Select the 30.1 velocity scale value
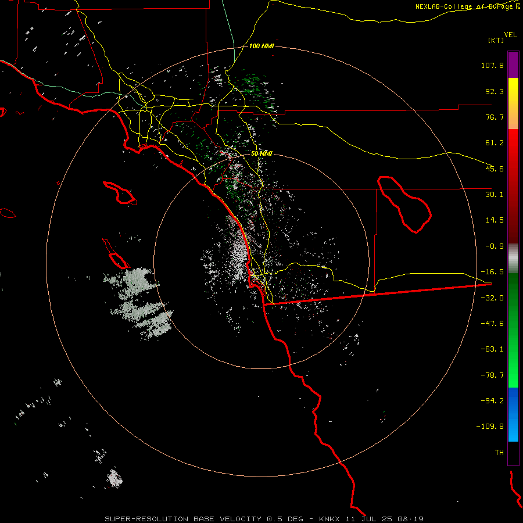Screen dimensions: 523x523 495,195
